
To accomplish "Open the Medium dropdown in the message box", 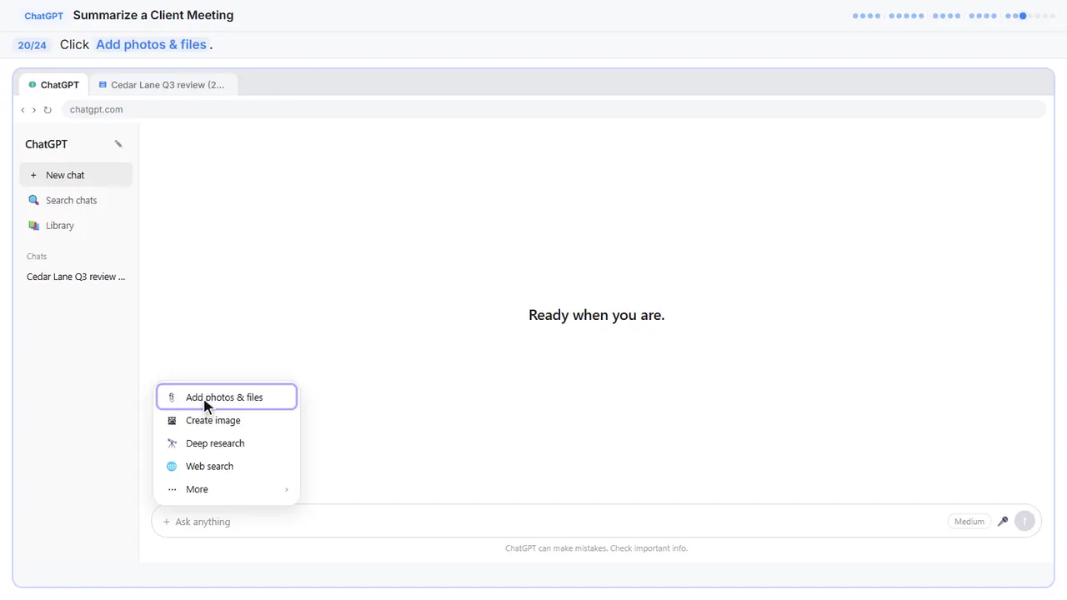I will click(969, 522).
